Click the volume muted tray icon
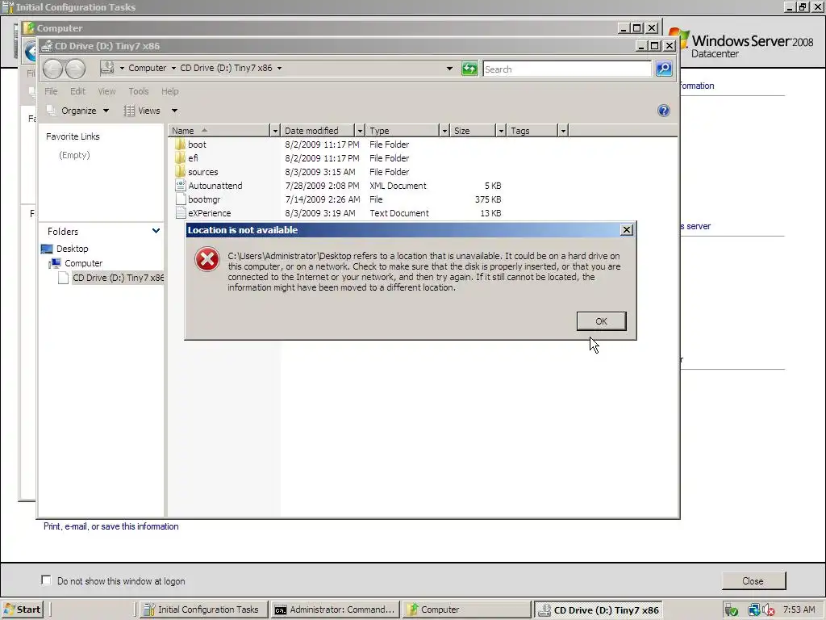This screenshot has height=620, width=826. (769, 610)
